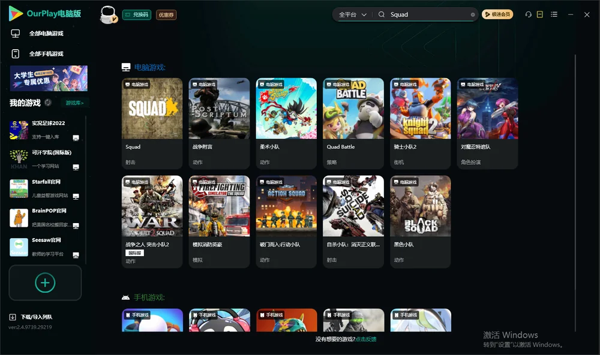
Task: Click the 下载/导入队列 label
Action: pos(37,317)
